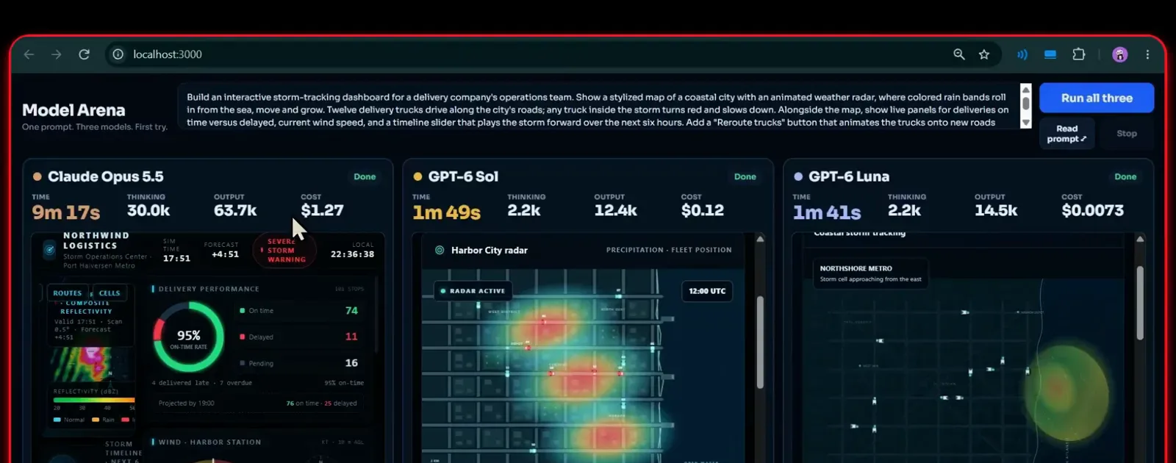Click the Northwind Logistics radar logo icon
This screenshot has height=463, width=1176.
click(49, 250)
